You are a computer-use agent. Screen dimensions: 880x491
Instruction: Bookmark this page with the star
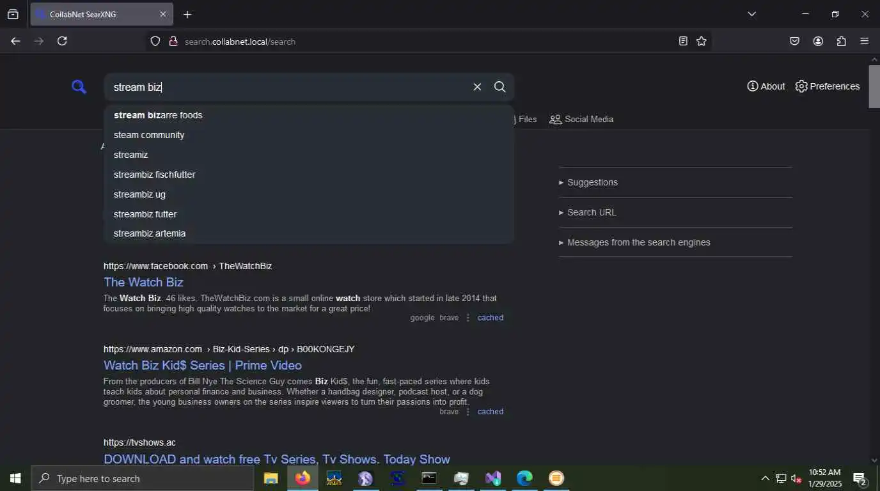(x=702, y=41)
